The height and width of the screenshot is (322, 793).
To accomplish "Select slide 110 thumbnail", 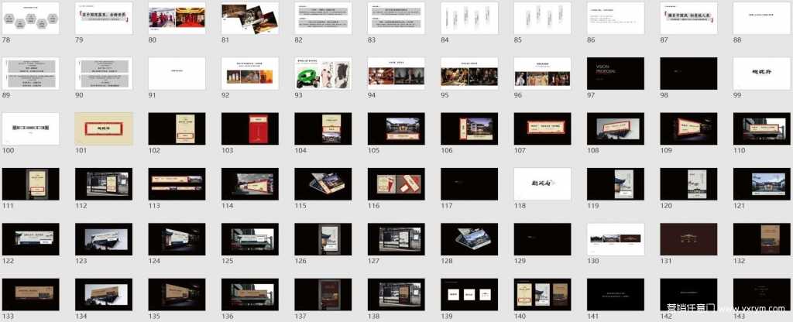I will click(762, 128).
